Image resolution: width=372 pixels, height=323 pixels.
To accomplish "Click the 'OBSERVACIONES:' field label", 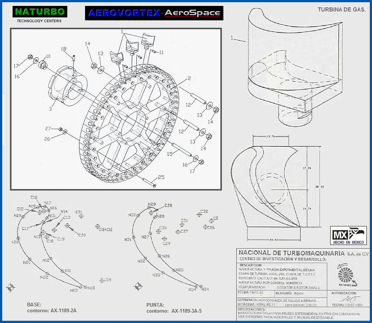I will [251, 309].
